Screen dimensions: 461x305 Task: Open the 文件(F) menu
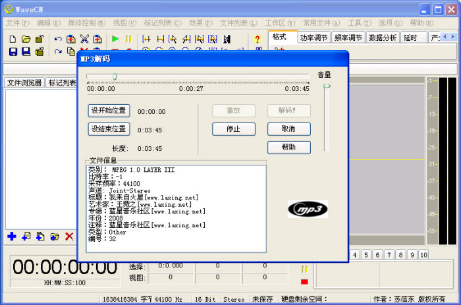[x=18, y=23]
